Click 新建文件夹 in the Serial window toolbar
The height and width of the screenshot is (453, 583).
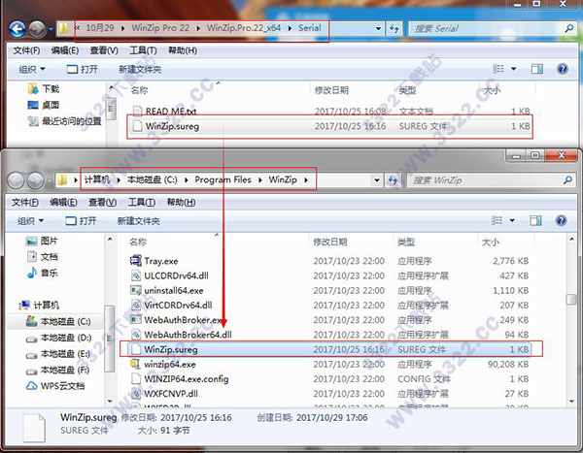pyautogui.click(x=140, y=69)
